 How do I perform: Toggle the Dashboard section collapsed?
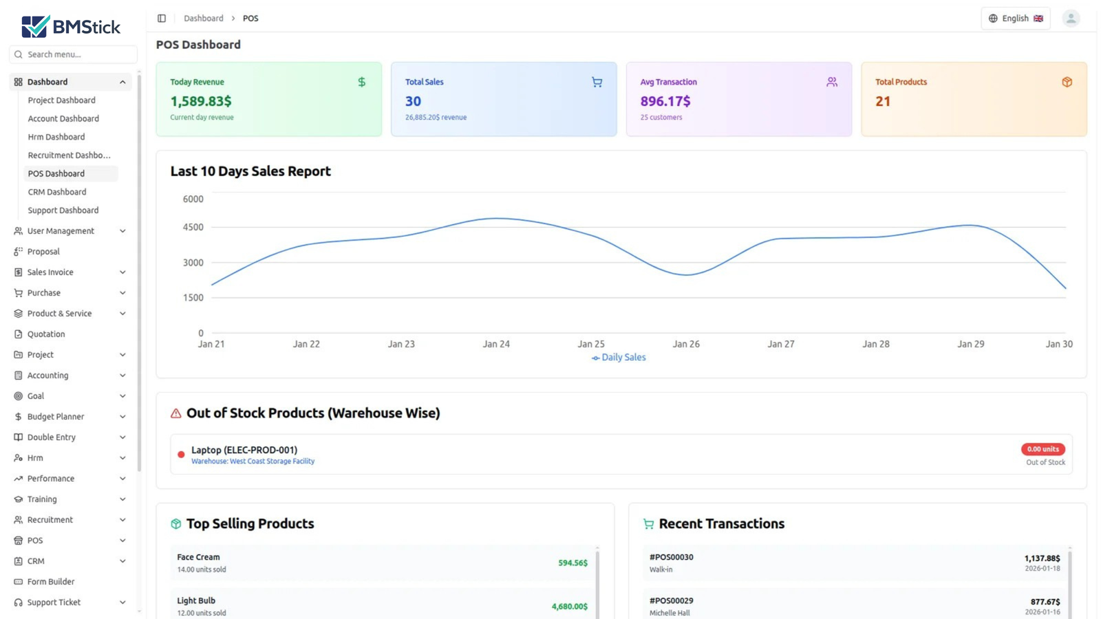point(122,81)
